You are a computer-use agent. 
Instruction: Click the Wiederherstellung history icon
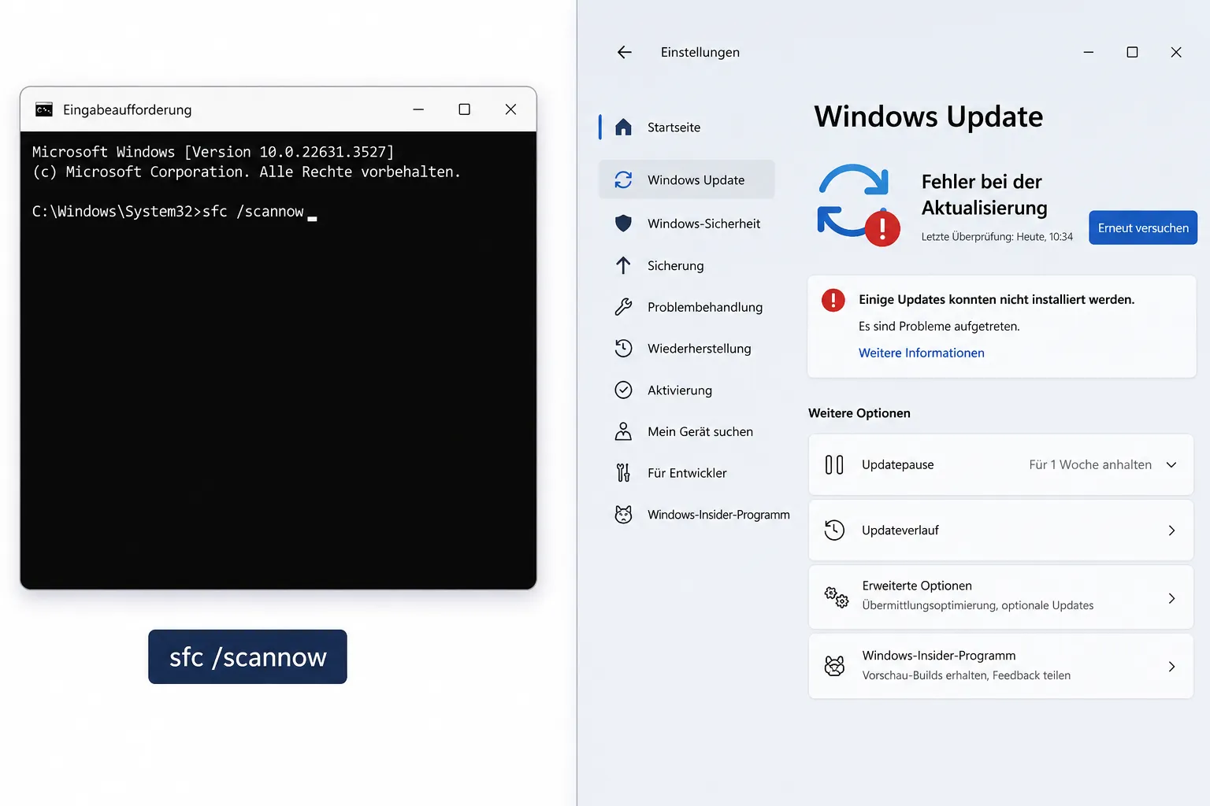click(x=623, y=348)
